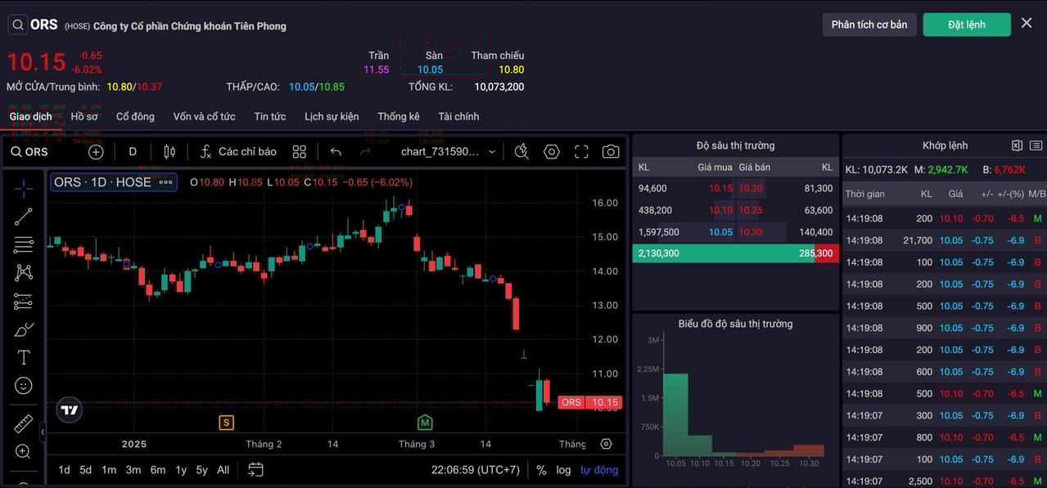Open the D interval selector
Screen dimensions: 1047x488
(x=133, y=152)
